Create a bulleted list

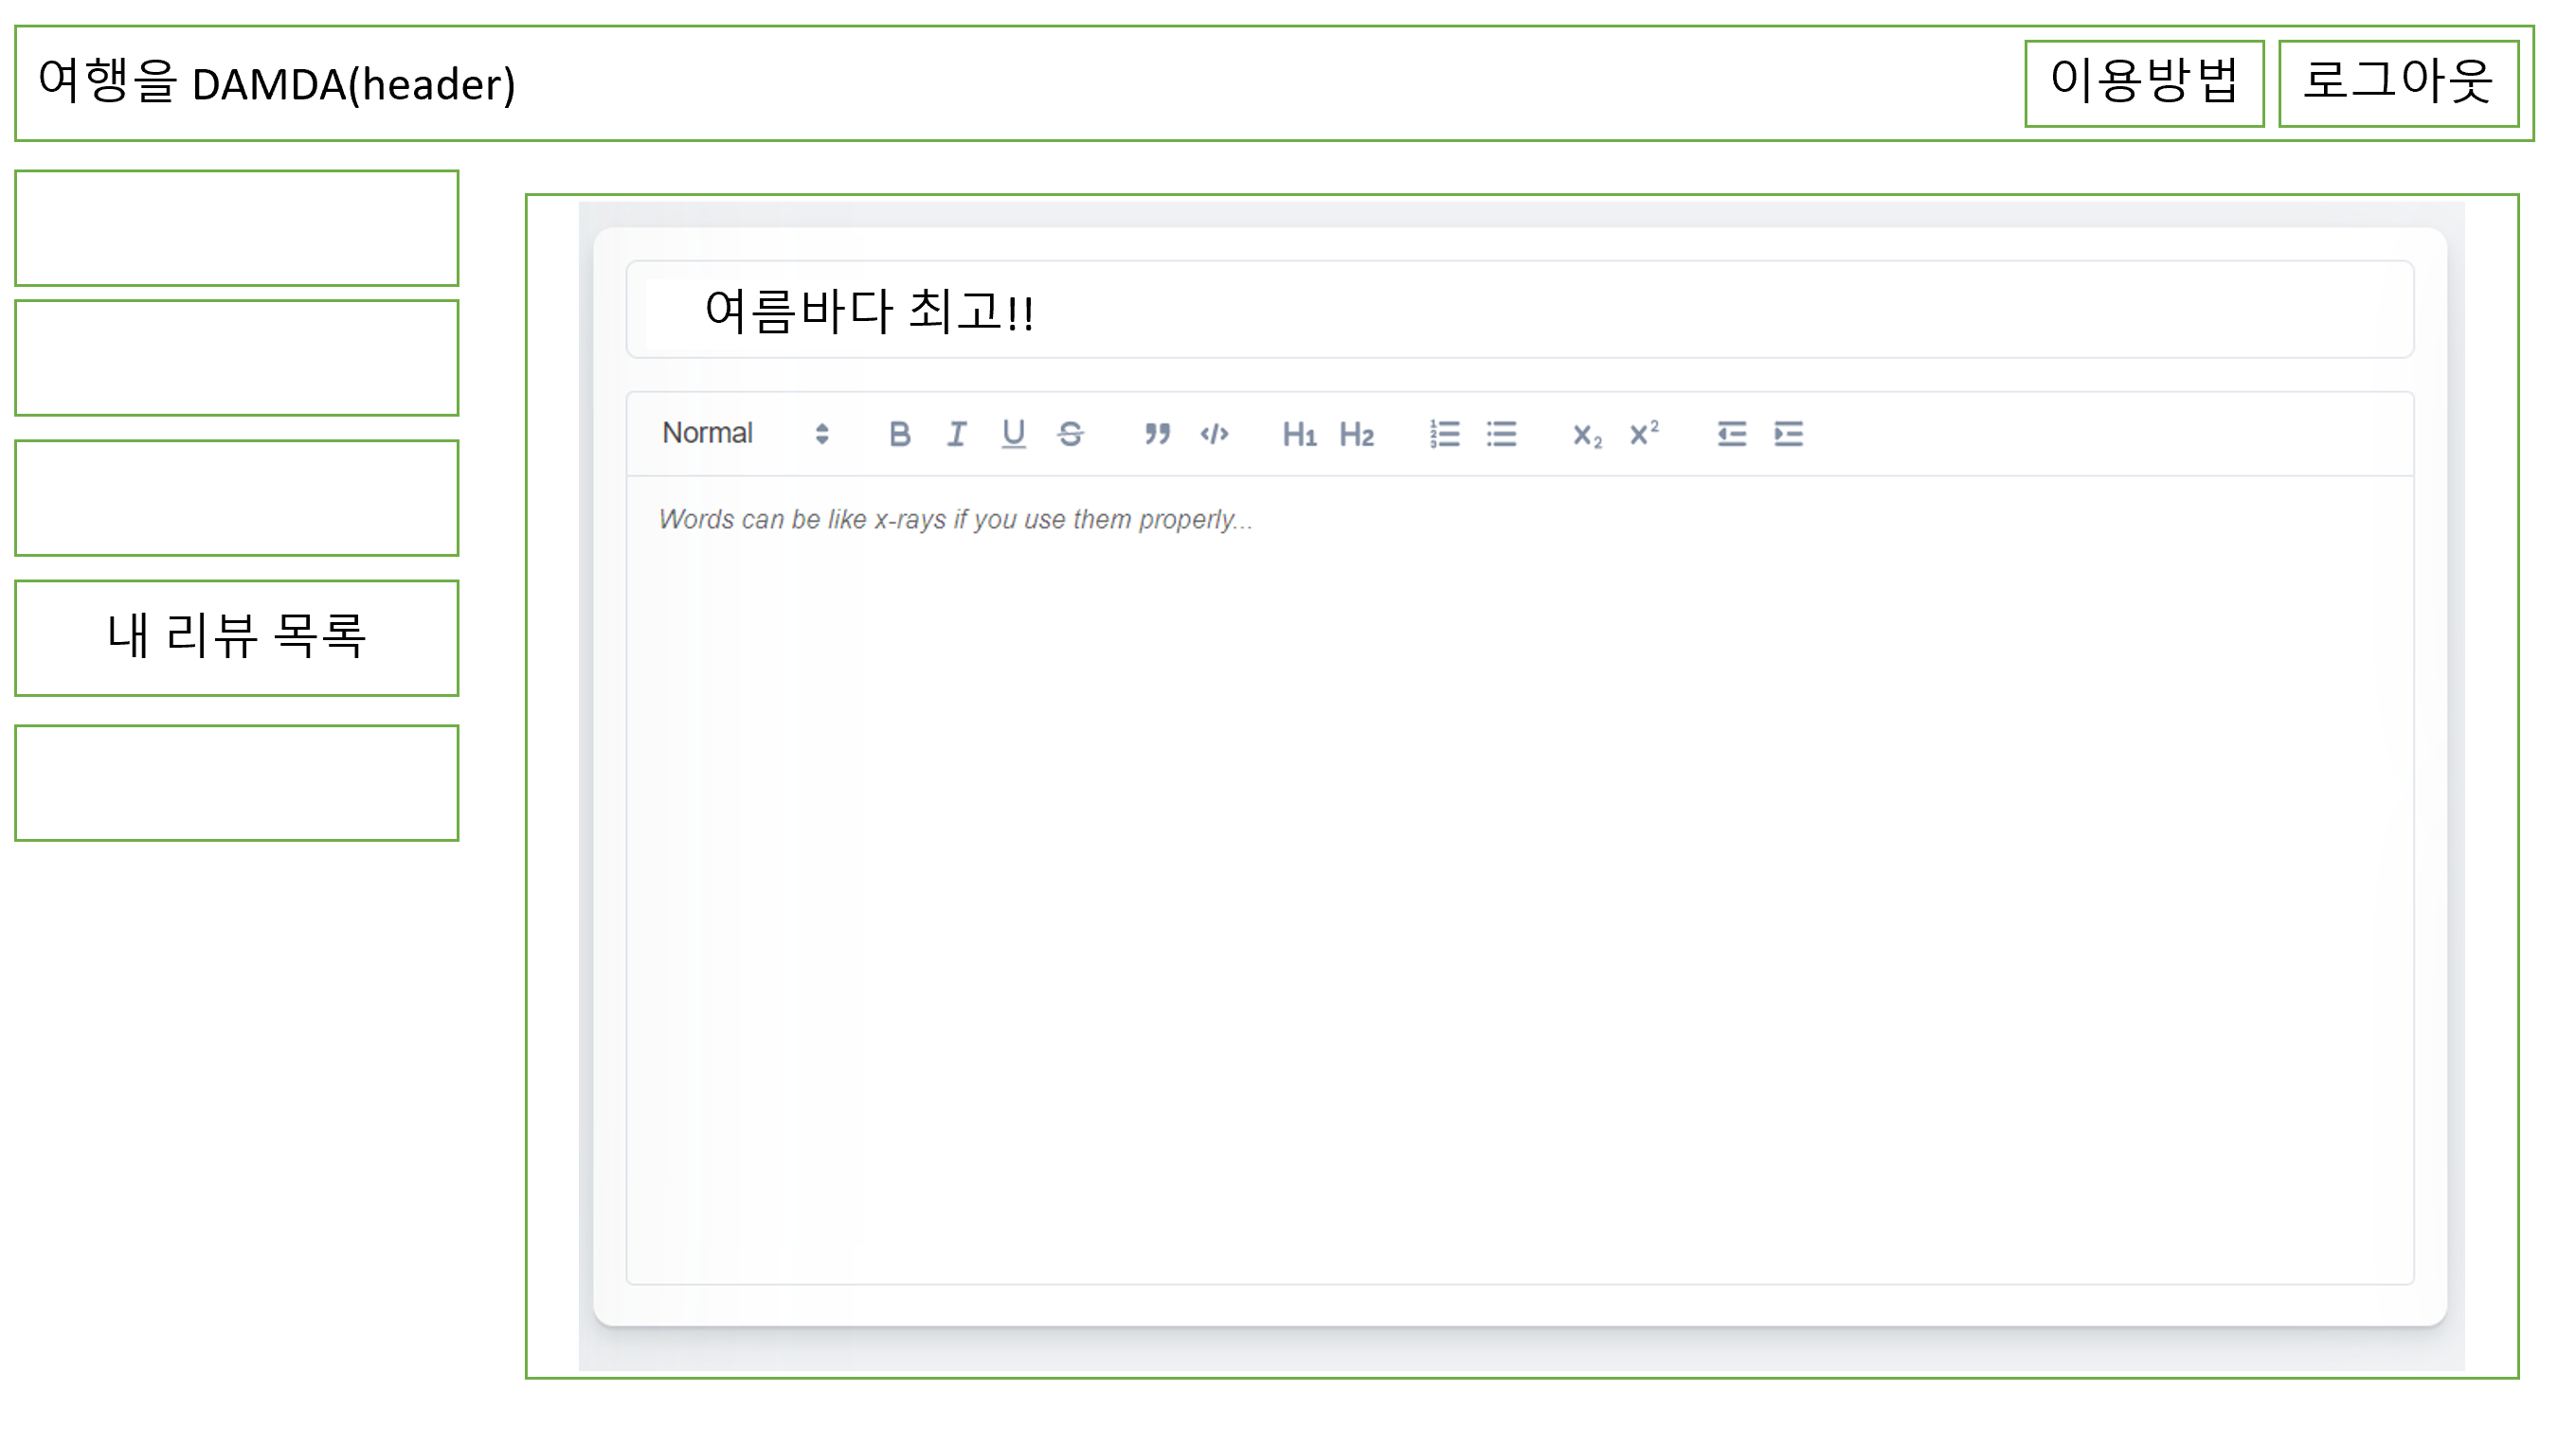[1501, 434]
